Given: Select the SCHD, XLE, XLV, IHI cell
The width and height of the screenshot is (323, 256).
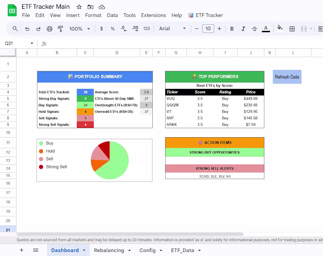Looking at the screenshot, I should tap(215, 176).
